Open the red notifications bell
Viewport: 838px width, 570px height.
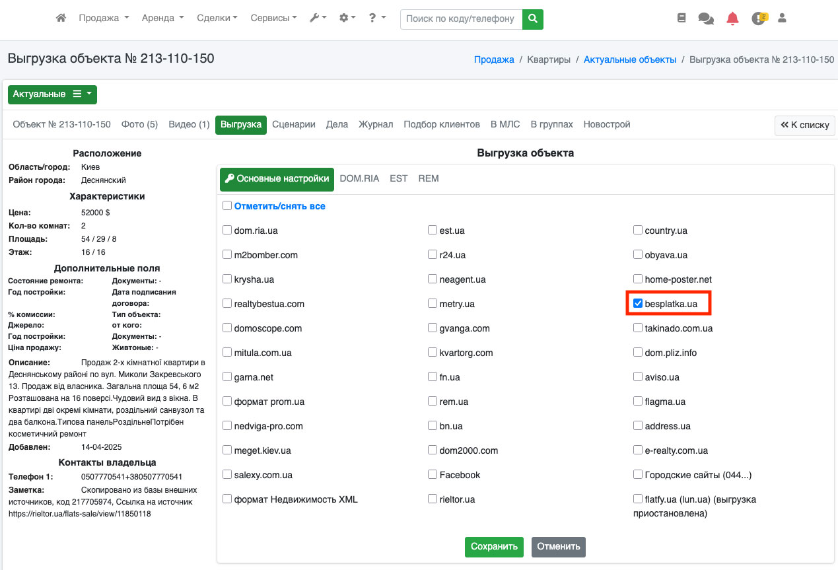click(x=732, y=19)
